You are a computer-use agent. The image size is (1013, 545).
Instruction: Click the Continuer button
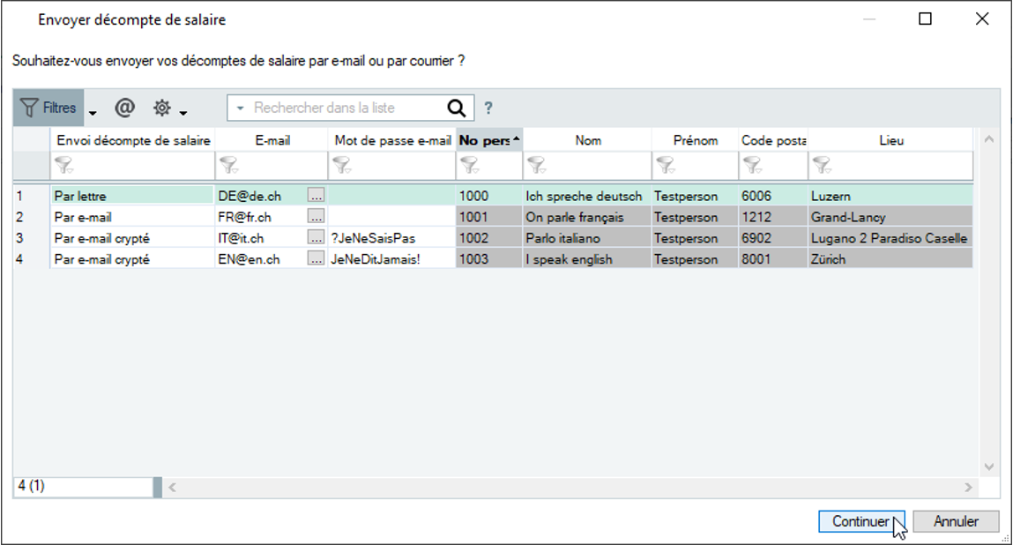tap(861, 521)
